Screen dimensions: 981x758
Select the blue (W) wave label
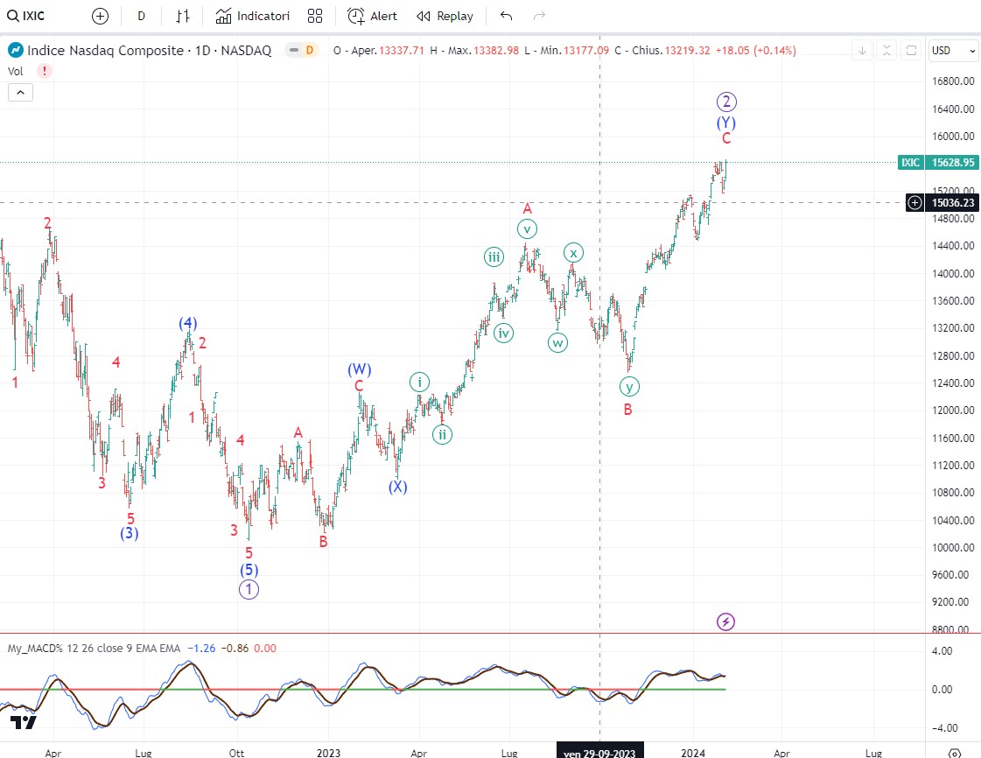360,369
